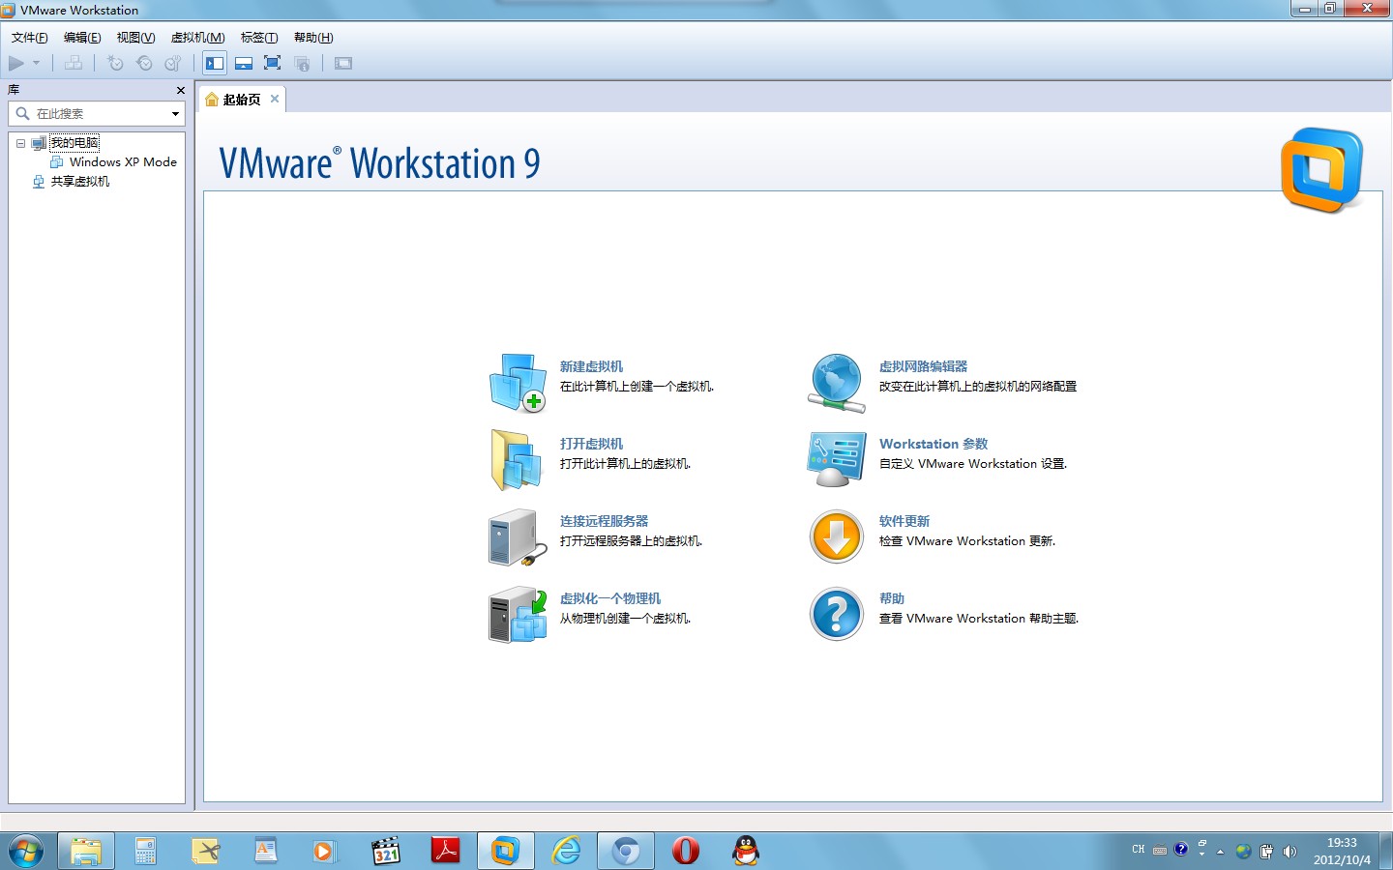Click the 连接远程服务器 link
1393x870 pixels.
(x=604, y=521)
